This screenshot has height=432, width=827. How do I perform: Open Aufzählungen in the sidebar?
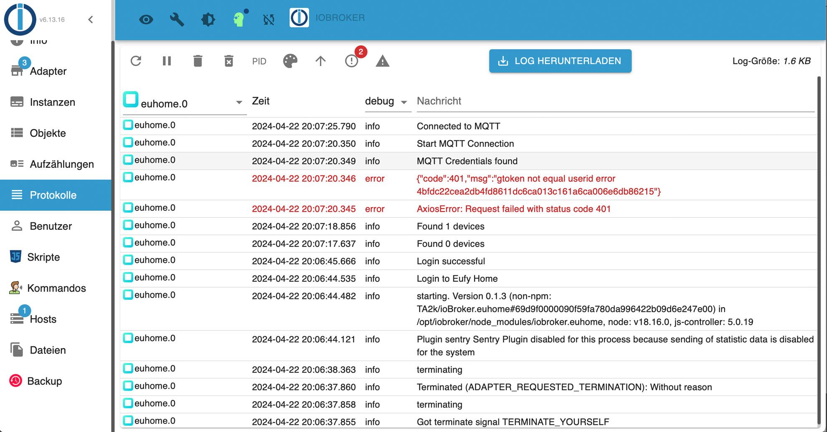pyautogui.click(x=56, y=164)
